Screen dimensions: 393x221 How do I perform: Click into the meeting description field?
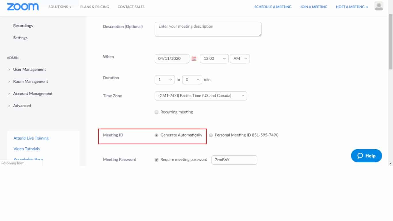pos(208,29)
